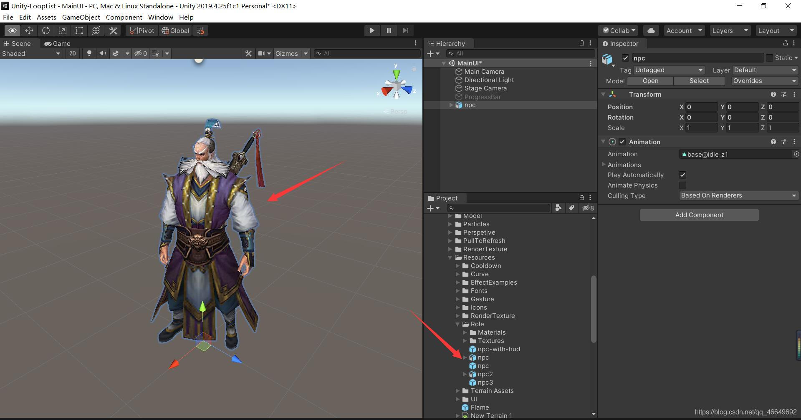The height and width of the screenshot is (420, 801).
Task: Expand the npc object in Hierarchy
Action: 451,105
